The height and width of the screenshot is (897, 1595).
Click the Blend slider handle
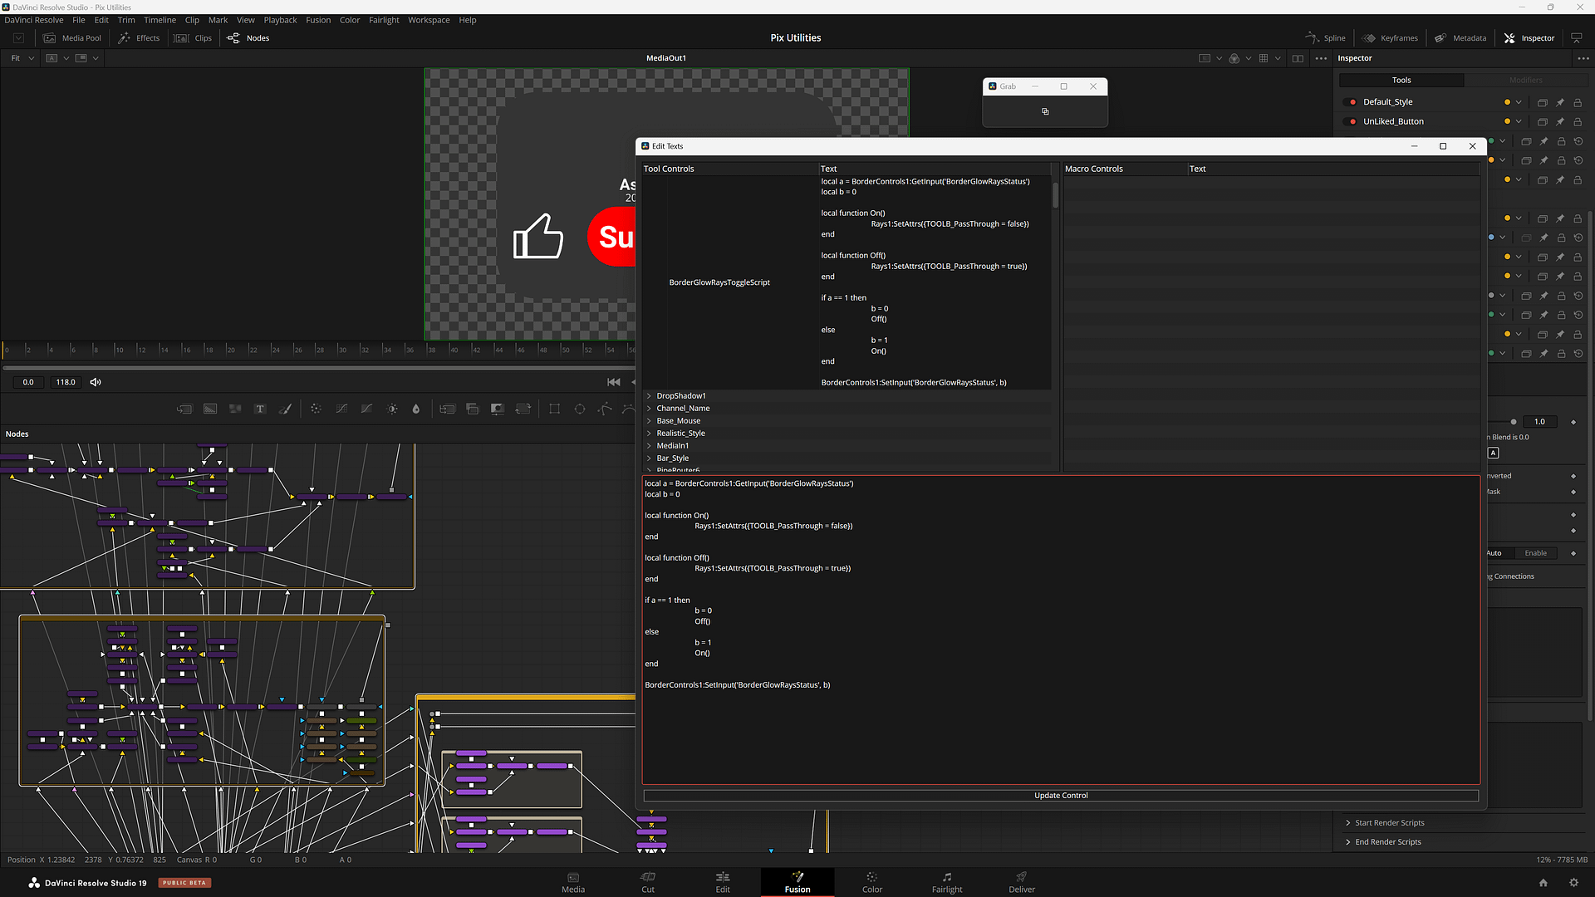click(1513, 422)
